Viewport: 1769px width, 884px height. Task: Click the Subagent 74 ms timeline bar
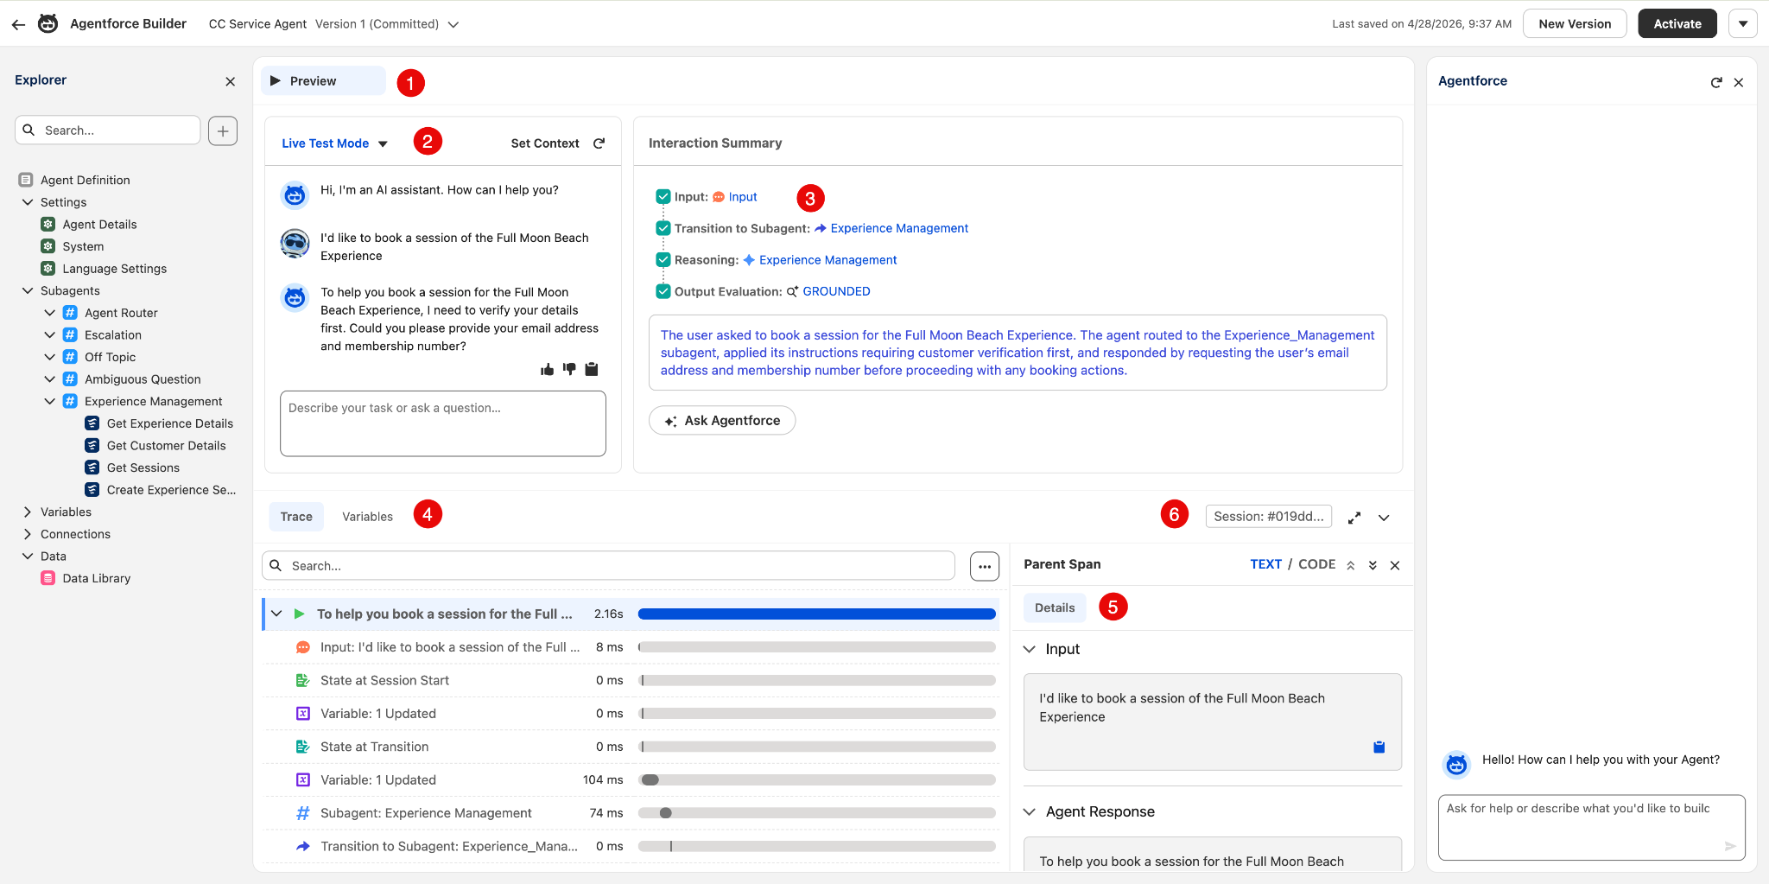pos(817,813)
